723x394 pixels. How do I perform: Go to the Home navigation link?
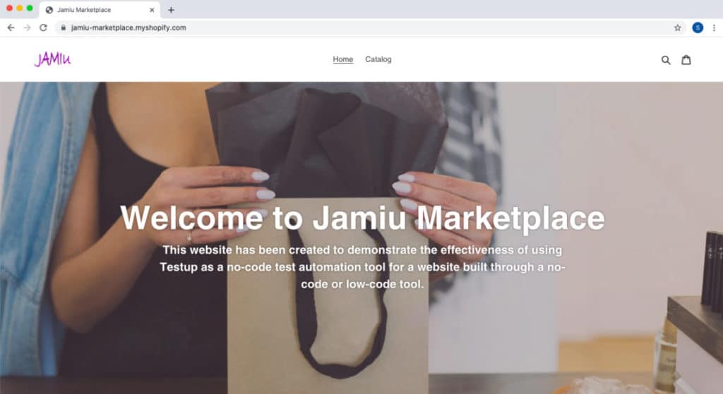[343, 59]
